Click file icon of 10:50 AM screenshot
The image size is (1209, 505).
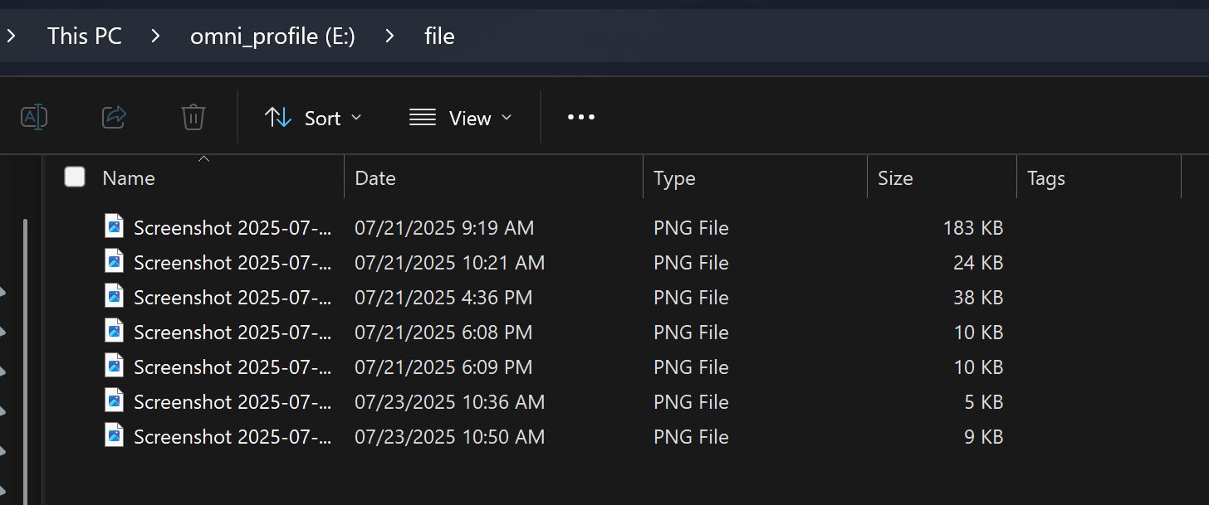[114, 436]
